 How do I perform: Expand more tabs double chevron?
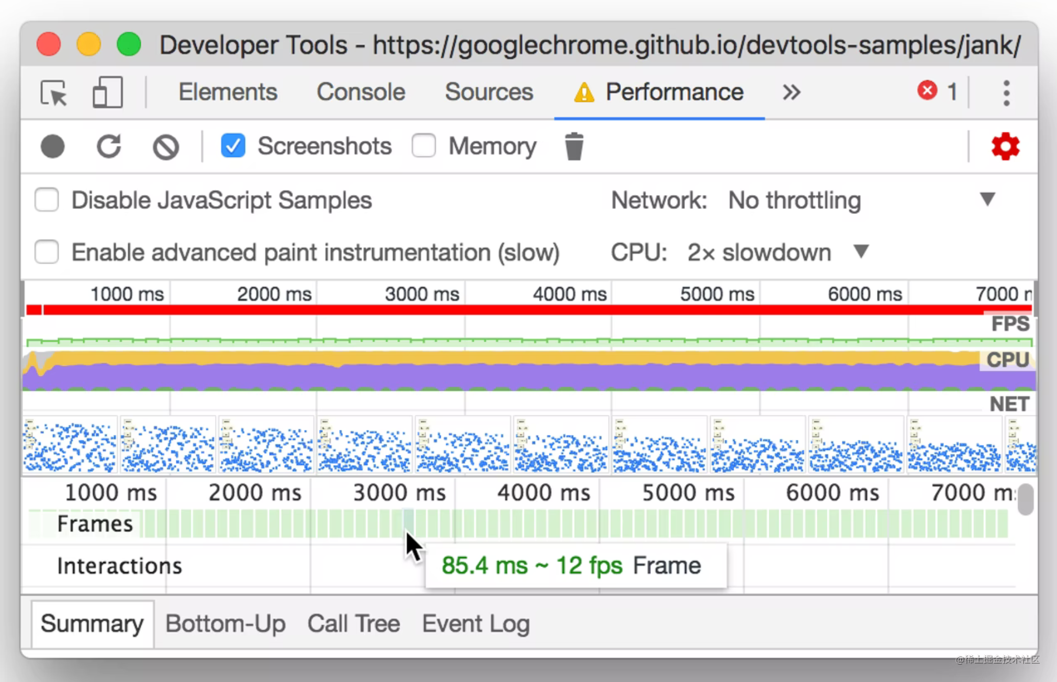791,93
